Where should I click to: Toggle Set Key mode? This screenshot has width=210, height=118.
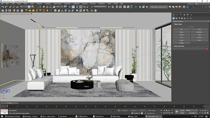182,113
